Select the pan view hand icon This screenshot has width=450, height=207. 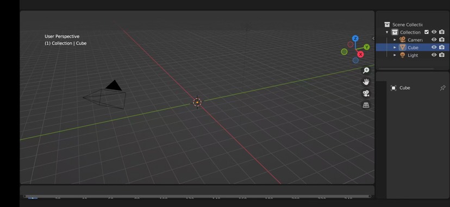(x=366, y=82)
